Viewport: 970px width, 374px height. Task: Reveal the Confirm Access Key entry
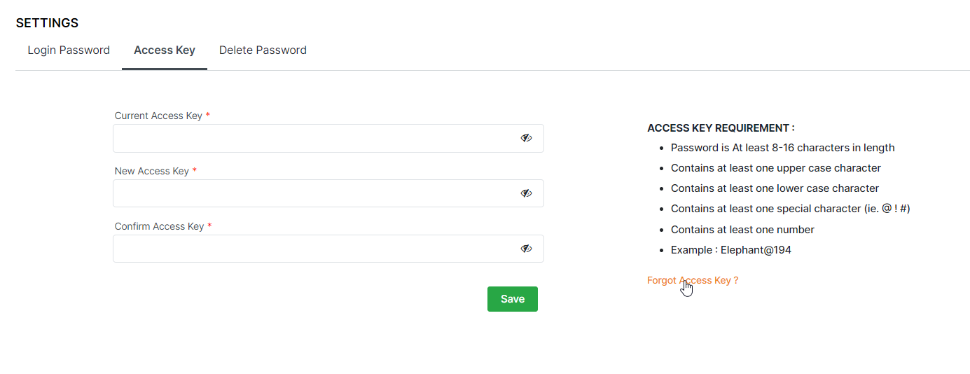[526, 249]
